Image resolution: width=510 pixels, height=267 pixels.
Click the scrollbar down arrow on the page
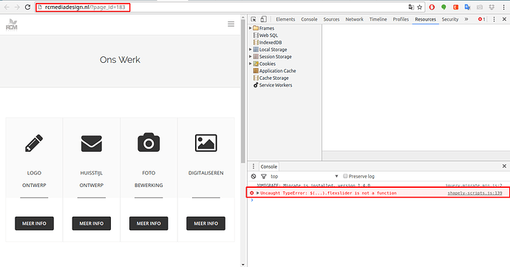(243, 264)
